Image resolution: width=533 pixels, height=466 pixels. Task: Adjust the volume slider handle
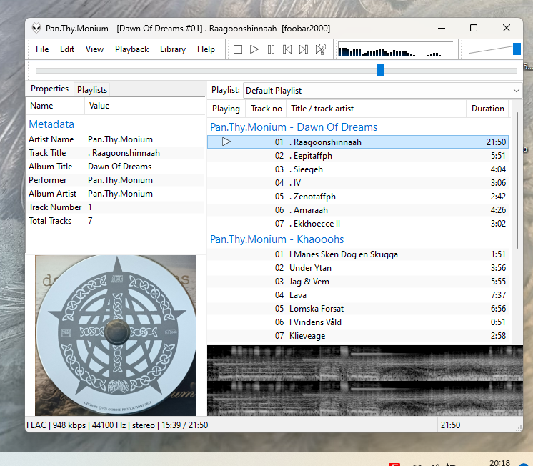517,49
